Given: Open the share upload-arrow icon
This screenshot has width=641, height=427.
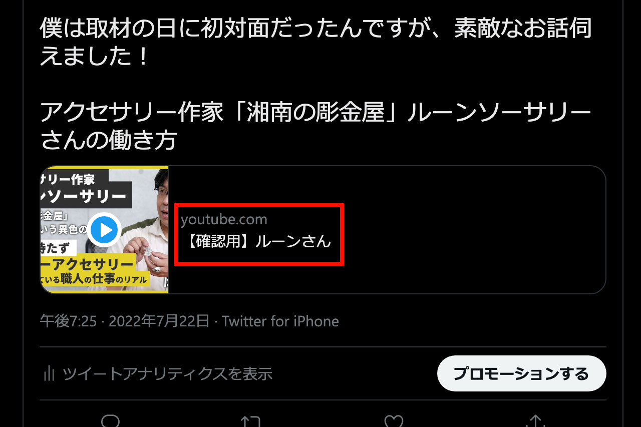Looking at the screenshot, I should [x=536, y=421].
